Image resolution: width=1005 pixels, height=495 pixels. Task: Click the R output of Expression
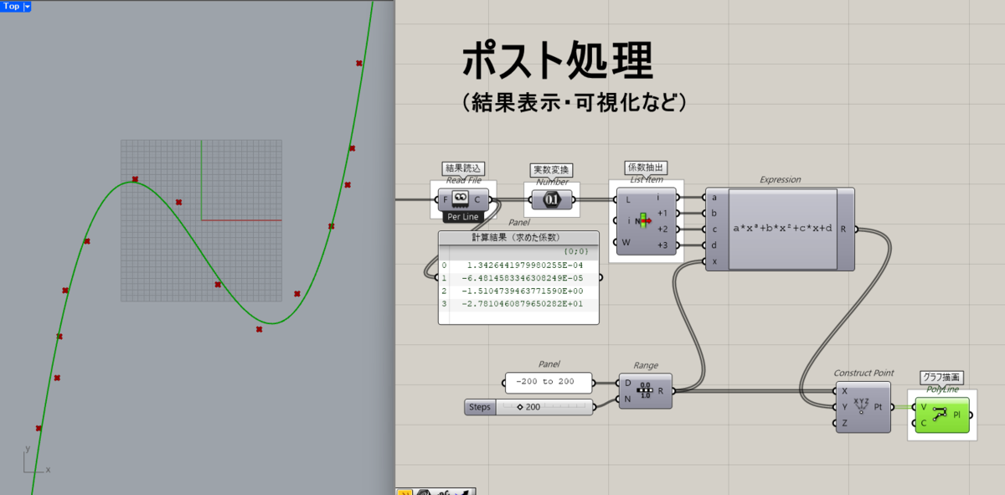843,228
